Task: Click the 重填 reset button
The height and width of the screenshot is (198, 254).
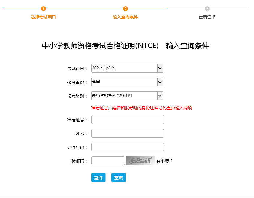Action: click(118, 177)
